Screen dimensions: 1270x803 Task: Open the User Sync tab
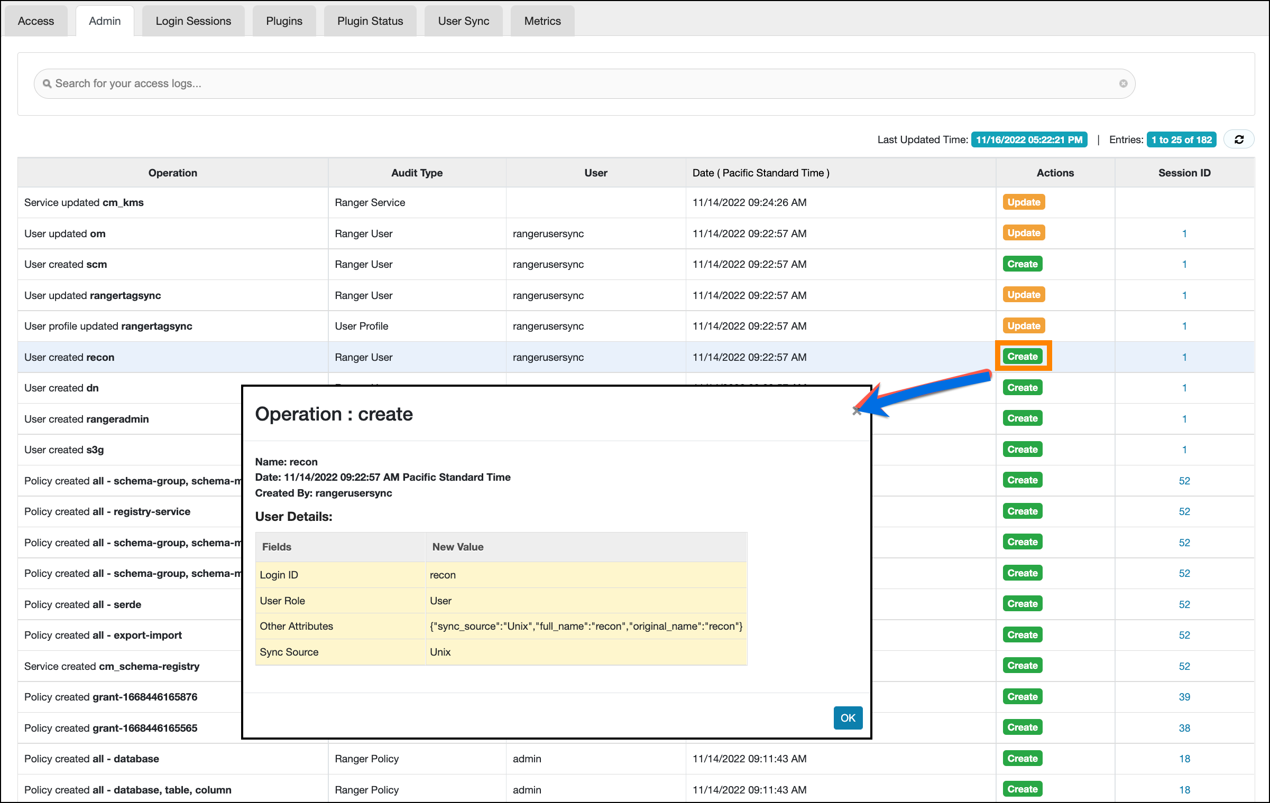click(x=463, y=21)
